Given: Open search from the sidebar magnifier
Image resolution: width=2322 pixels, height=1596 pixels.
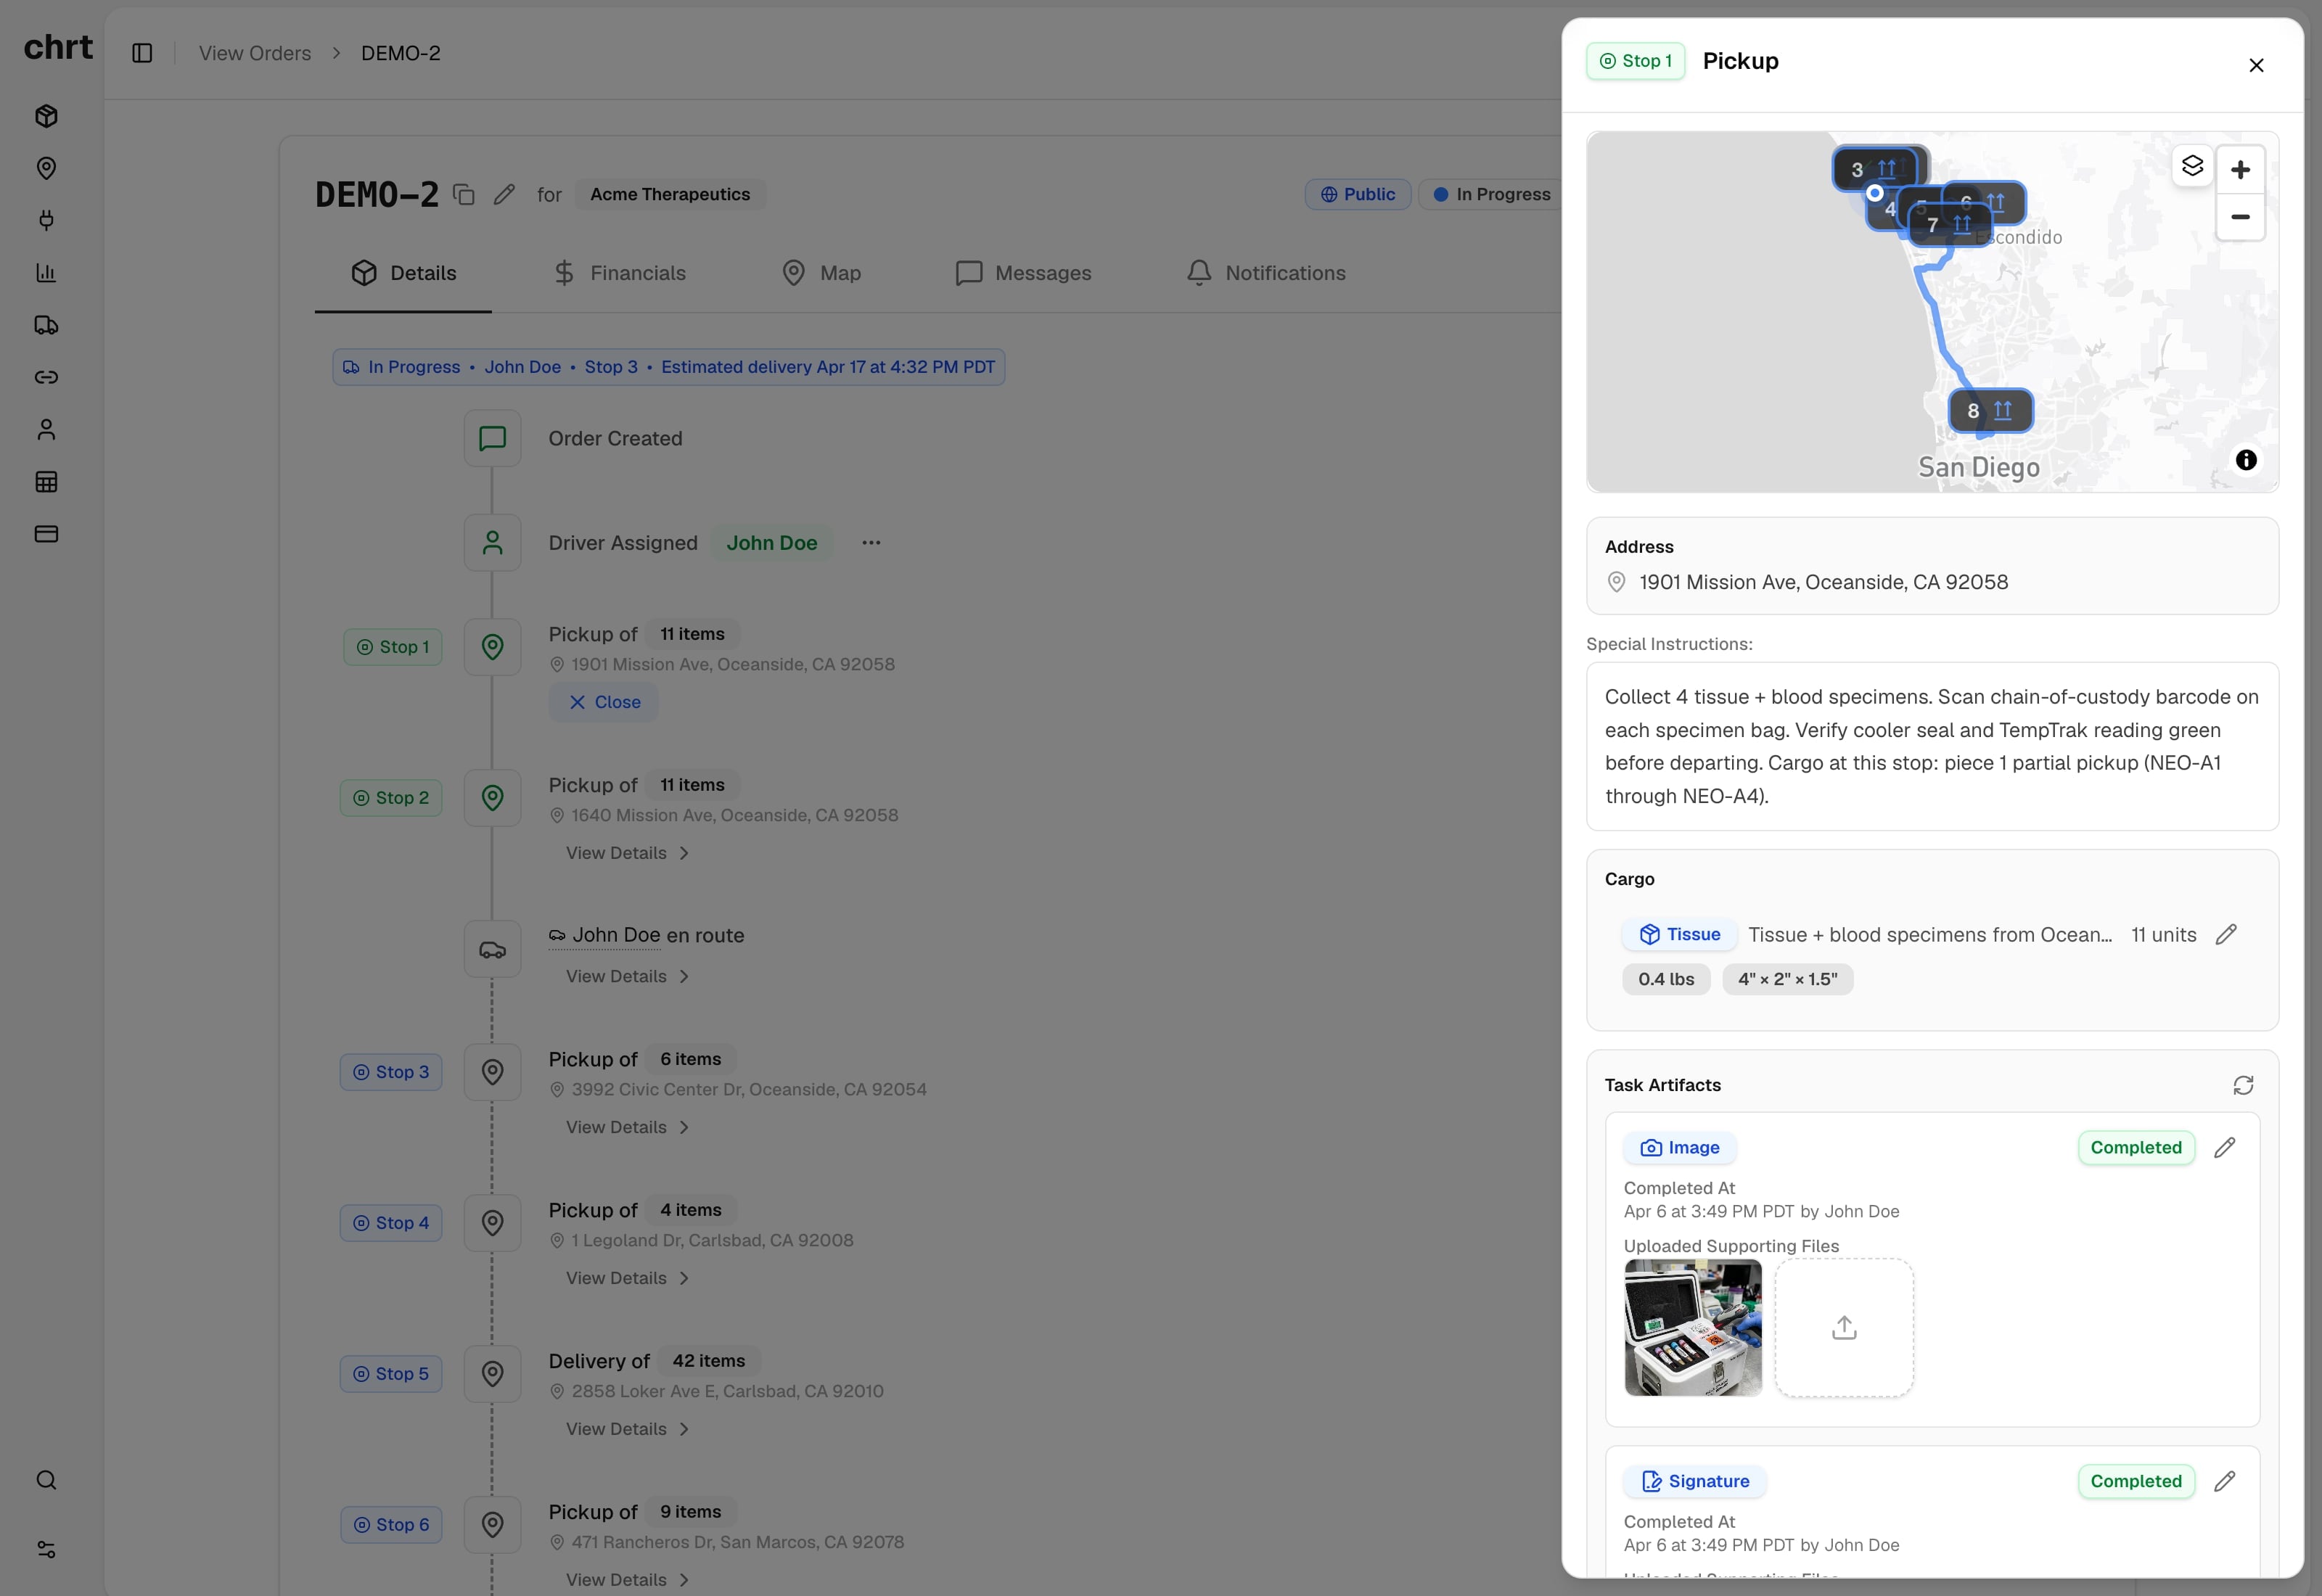Looking at the screenshot, I should 46,1480.
